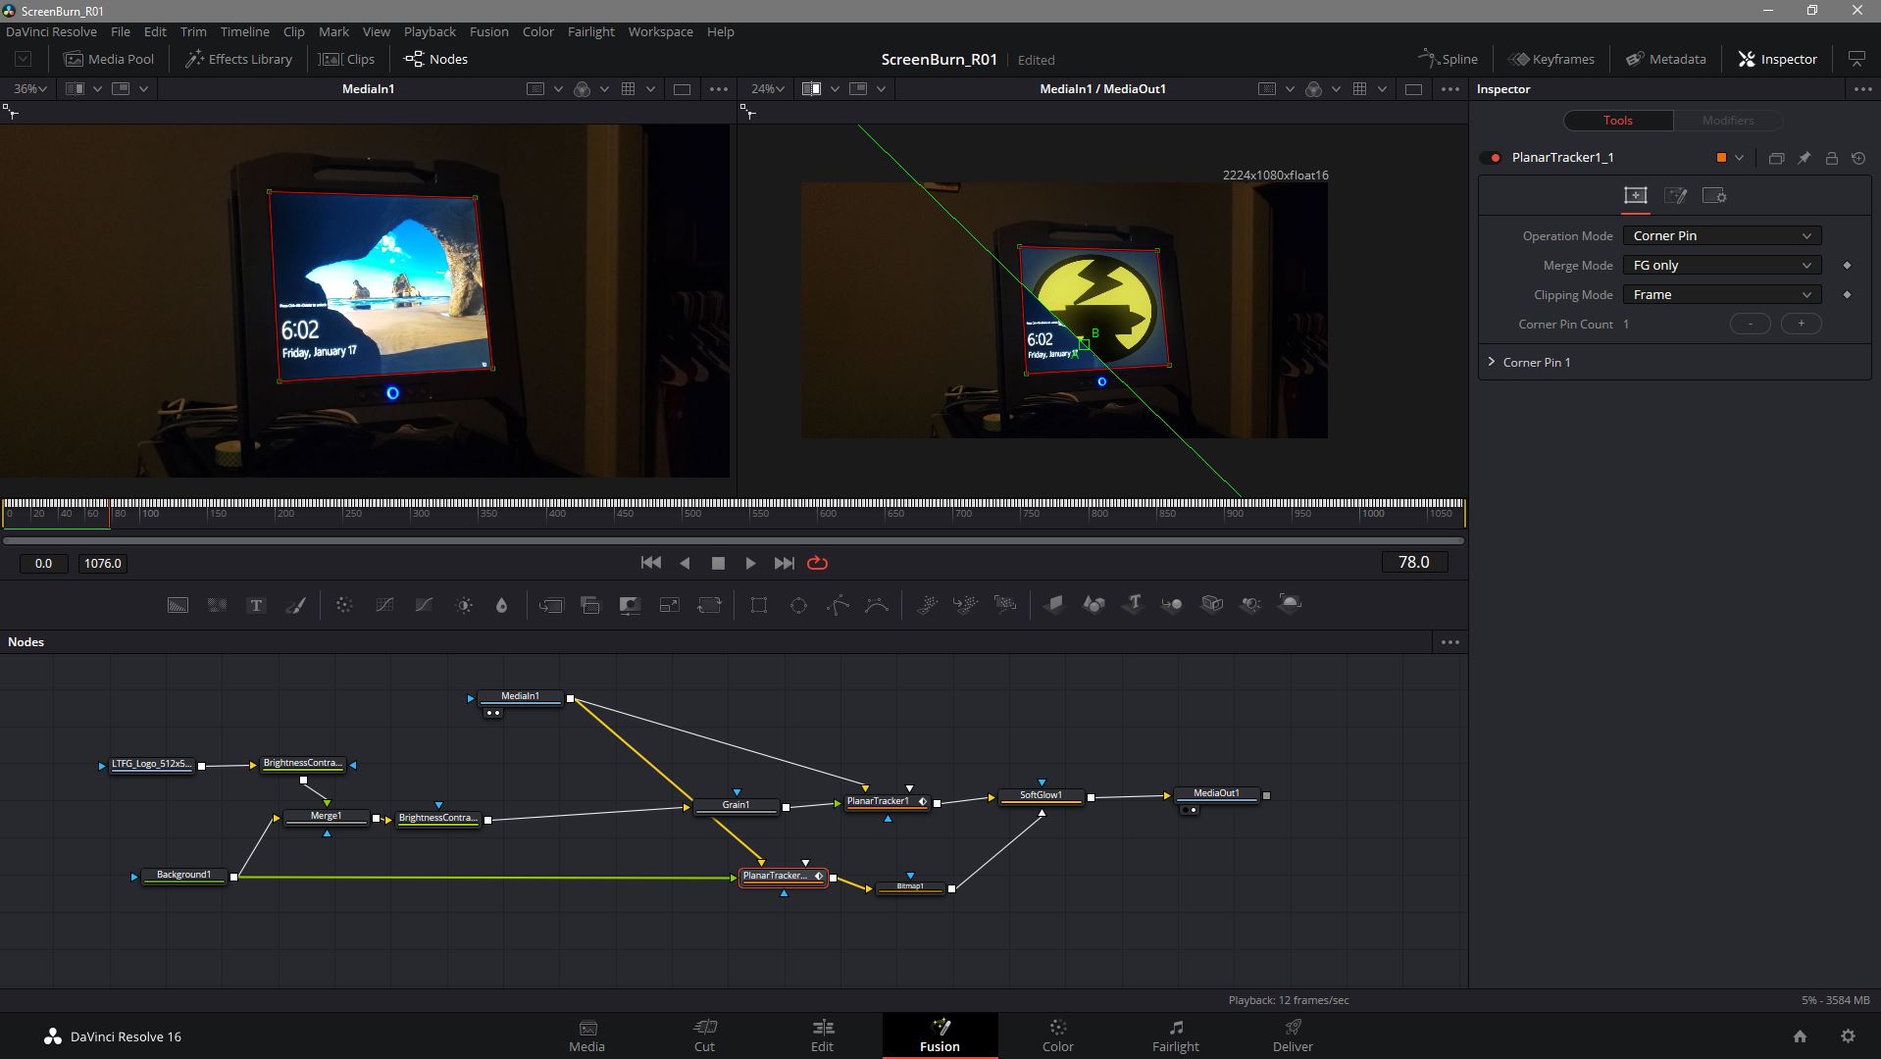Click the PlanarTracker1_1 orange color swatch
Viewport: 1881px width, 1059px height.
[x=1721, y=158]
